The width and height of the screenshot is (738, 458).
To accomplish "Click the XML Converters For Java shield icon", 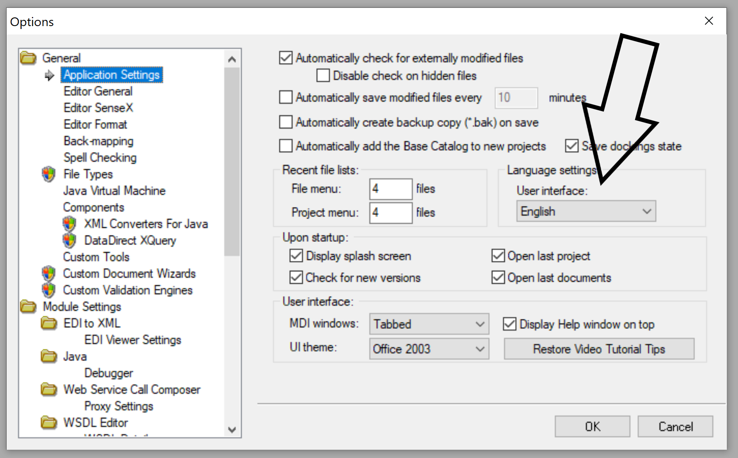I will tap(69, 224).
